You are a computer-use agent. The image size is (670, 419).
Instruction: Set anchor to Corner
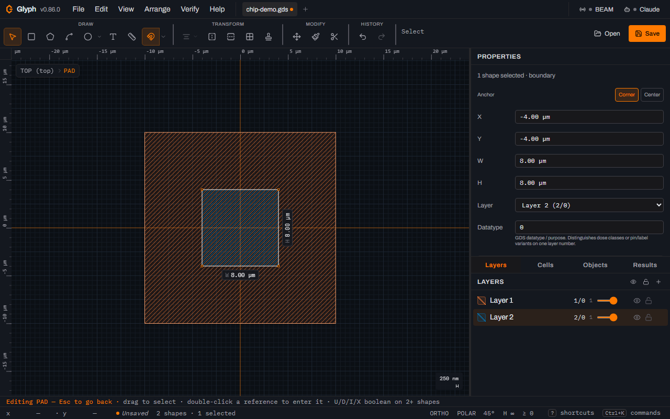click(627, 95)
